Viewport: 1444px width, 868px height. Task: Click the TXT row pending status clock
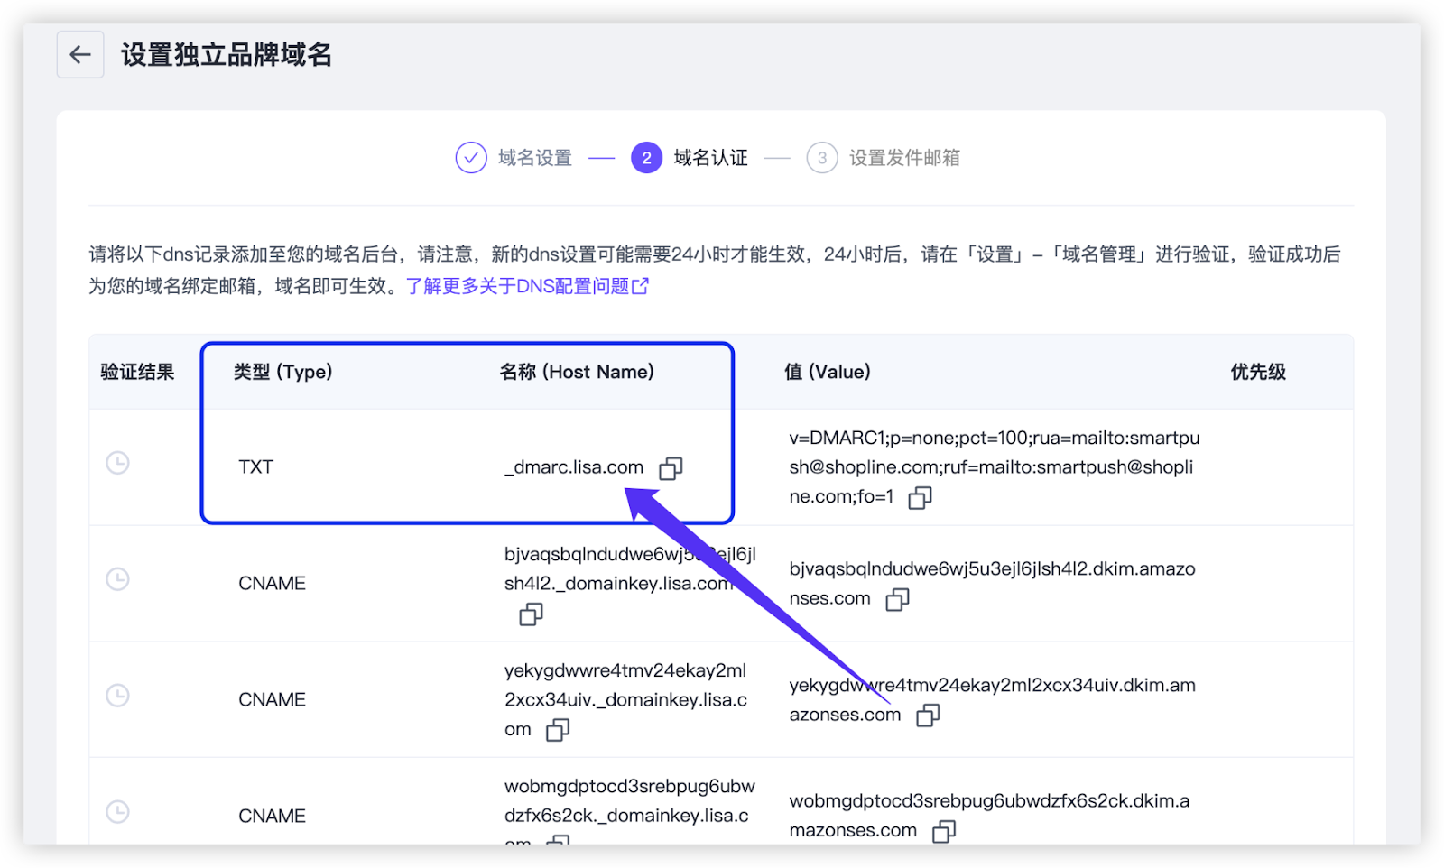coord(117,464)
